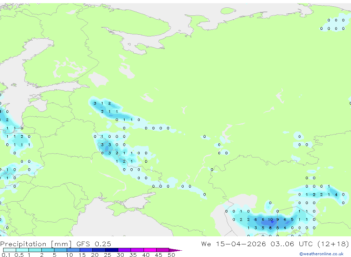This screenshot has width=351, height=257.
Task: Pick the 10–15 mm legend color box
Action: [73, 250]
